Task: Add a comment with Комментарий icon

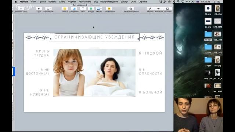Action: click(x=109, y=9)
